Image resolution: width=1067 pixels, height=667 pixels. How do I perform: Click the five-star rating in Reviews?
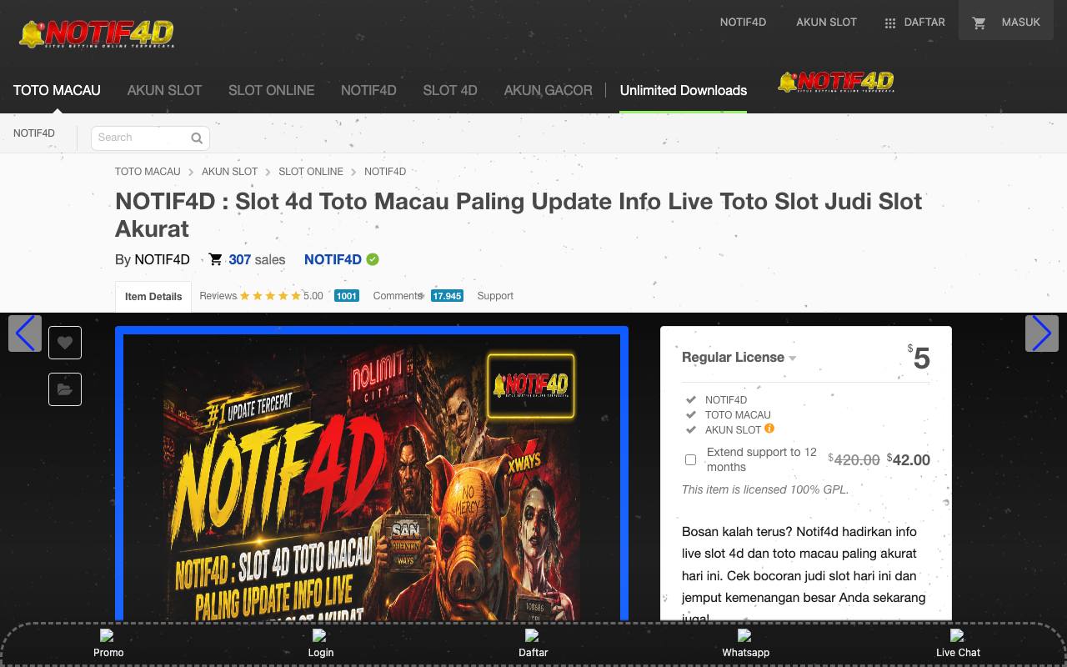270,296
